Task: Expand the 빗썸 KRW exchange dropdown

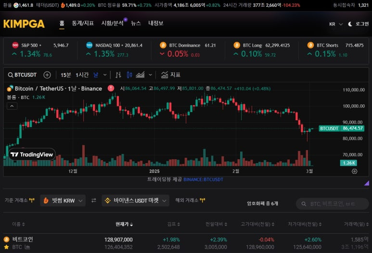Action: [63, 201]
